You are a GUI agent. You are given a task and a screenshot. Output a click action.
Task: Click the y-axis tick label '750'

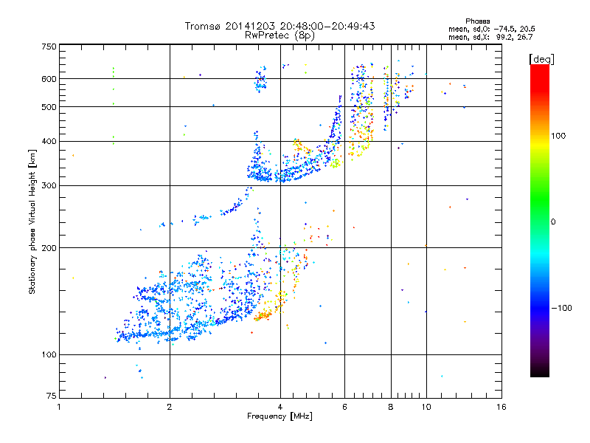tap(49, 47)
